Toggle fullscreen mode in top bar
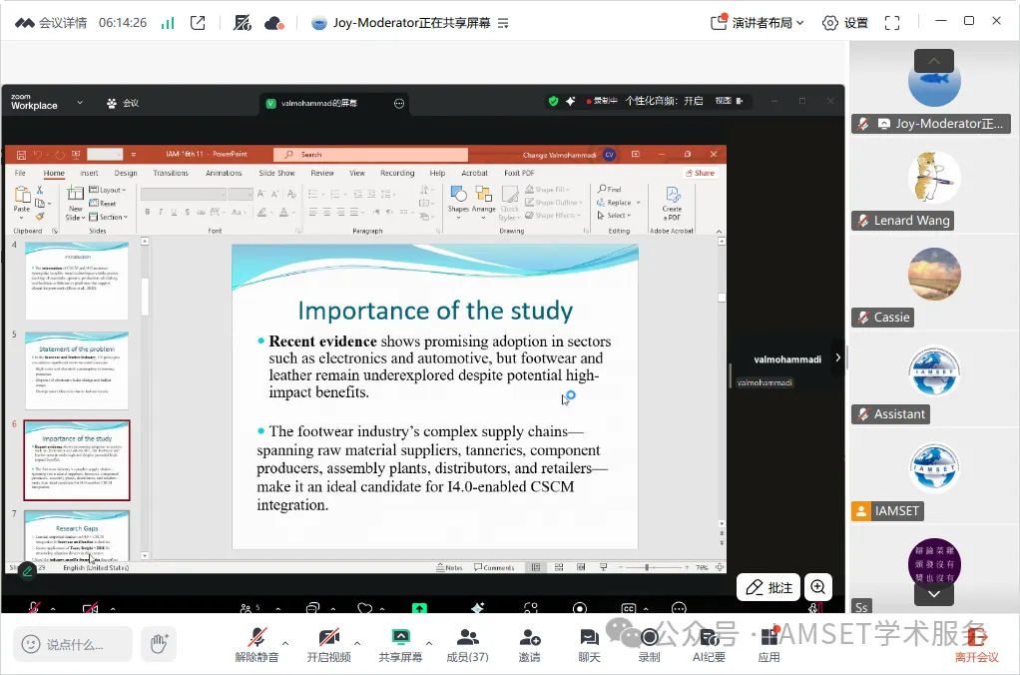This screenshot has width=1020, height=675. (892, 23)
